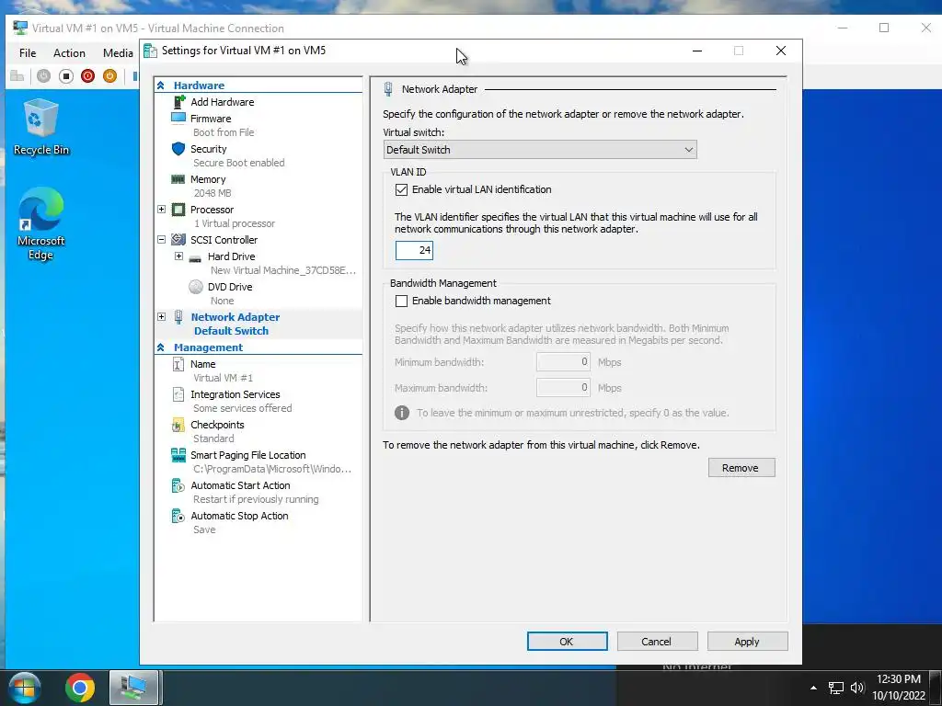Click the network status tray icon
This screenshot has width=942, height=706.
(x=835, y=688)
